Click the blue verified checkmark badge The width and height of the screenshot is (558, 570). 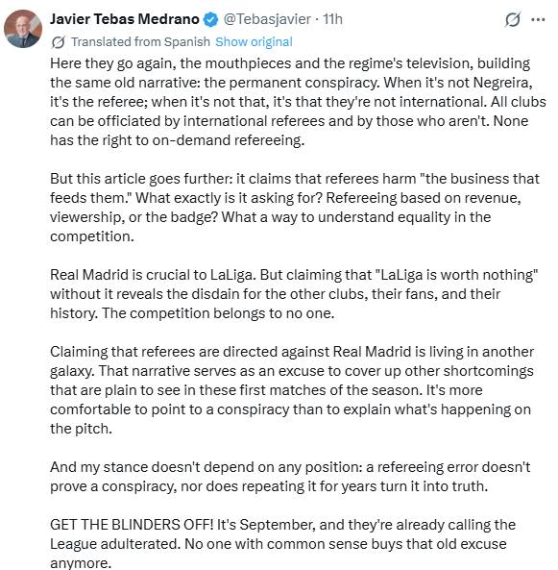point(210,19)
